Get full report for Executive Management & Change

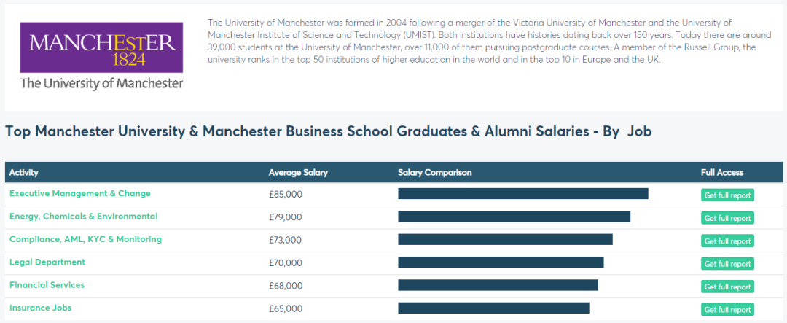[x=727, y=195]
